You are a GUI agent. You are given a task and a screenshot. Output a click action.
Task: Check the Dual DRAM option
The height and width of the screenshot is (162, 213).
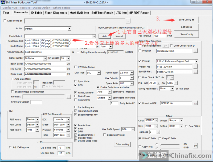click(x=186, y=126)
